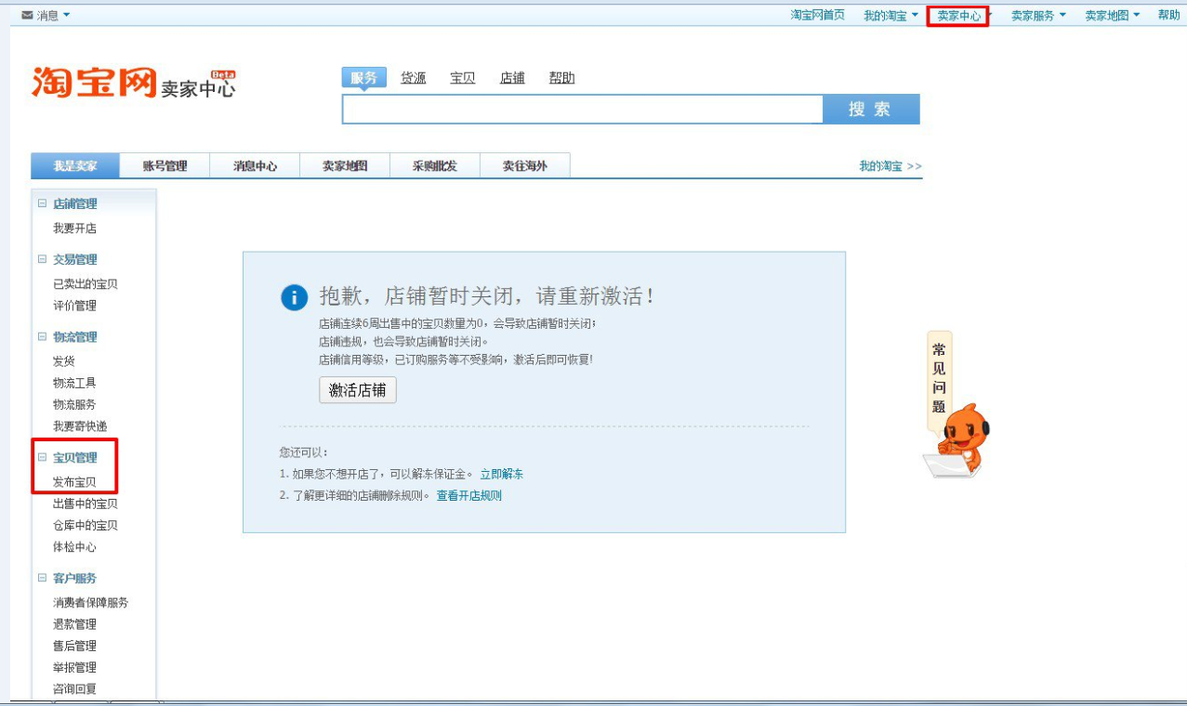Open 我要寄快递 in sidebar
The image size is (1187, 706).
(80, 426)
